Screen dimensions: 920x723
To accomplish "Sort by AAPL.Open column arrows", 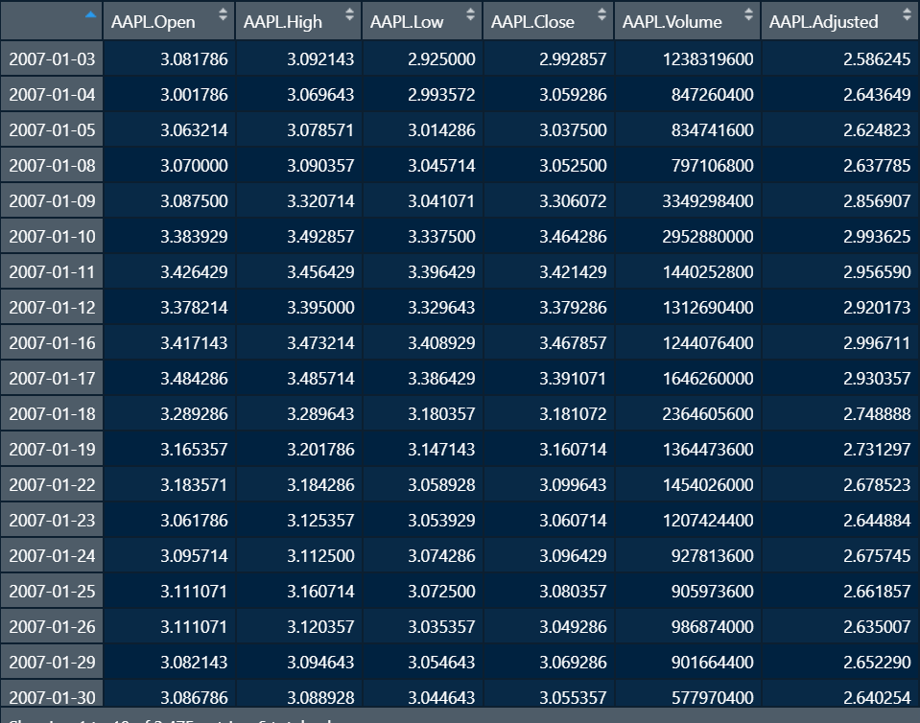I will click(x=223, y=15).
